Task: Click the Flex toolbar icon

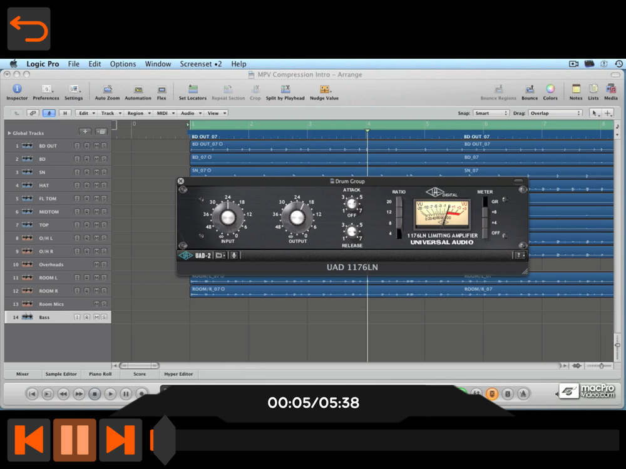Action: [x=162, y=92]
